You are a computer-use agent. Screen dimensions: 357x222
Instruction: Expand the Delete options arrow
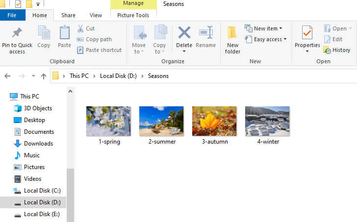point(184,51)
